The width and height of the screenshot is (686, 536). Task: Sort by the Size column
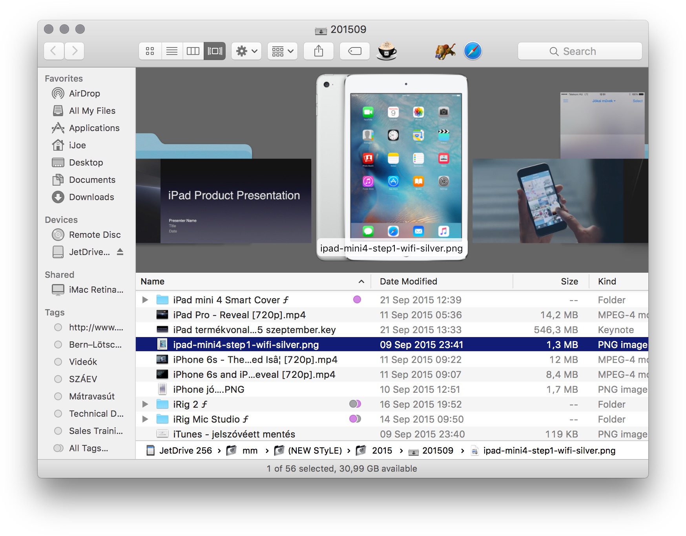point(551,281)
